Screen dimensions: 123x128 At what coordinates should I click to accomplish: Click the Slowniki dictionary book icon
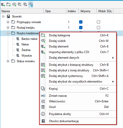[x=8, y=17]
